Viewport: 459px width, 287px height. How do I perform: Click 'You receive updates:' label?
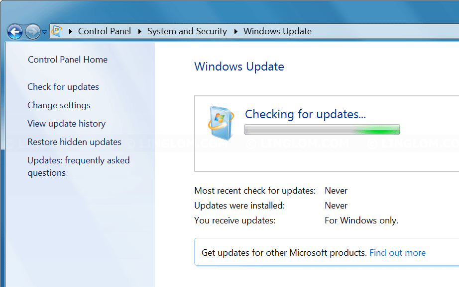(235, 220)
